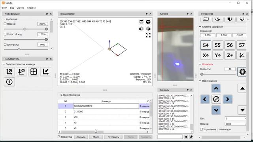Click the Сброс button

(96, 137)
